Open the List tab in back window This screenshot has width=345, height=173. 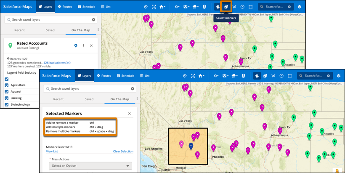pyautogui.click(x=106, y=7)
